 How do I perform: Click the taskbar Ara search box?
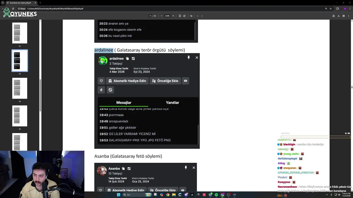click(137, 195)
